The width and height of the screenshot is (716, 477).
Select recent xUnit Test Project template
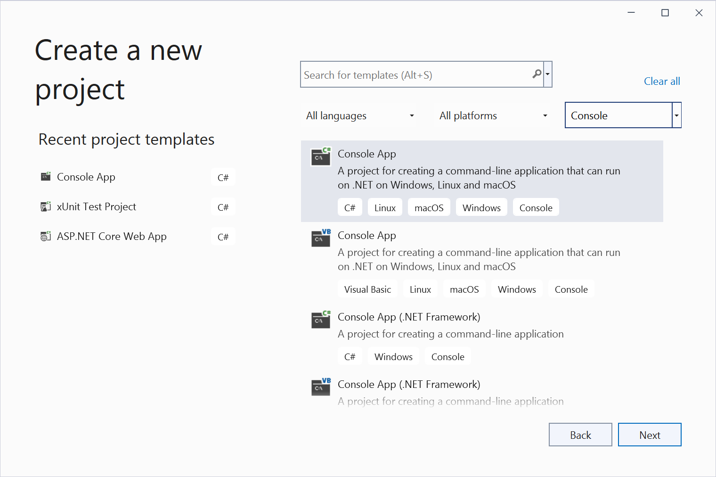point(97,206)
